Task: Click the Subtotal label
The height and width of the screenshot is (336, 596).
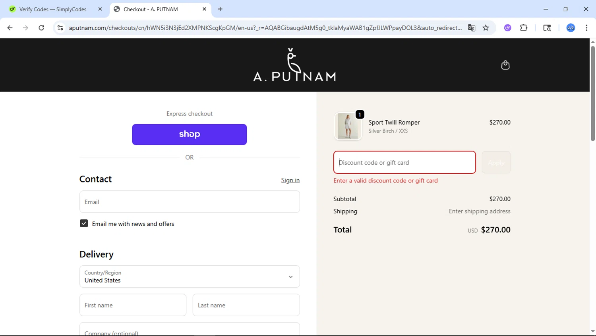Action: [344, 199]
